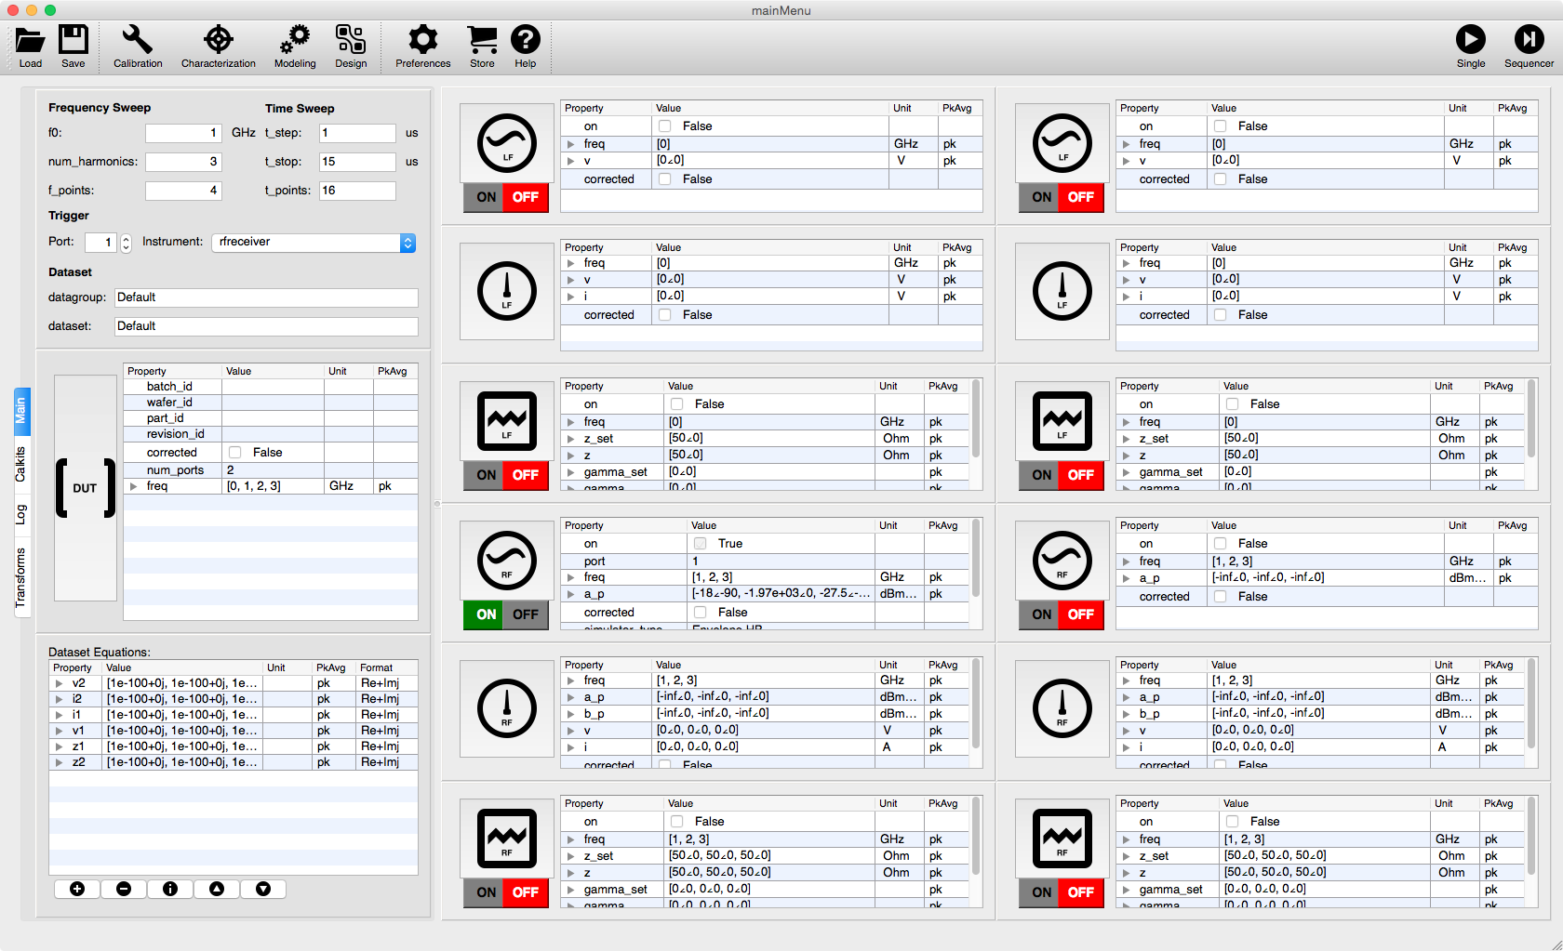Image resolution: width=1563 pixels, height=951 pixels.
Task: Move equation down with the down arrow
Action: click(x=263, y=889)
